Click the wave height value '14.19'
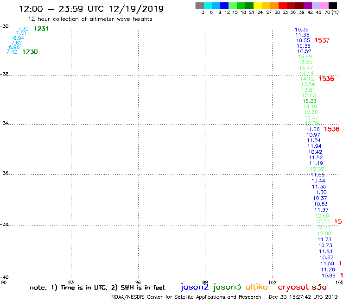This screenshot has width=343, height=301. (x=310, y=107)
